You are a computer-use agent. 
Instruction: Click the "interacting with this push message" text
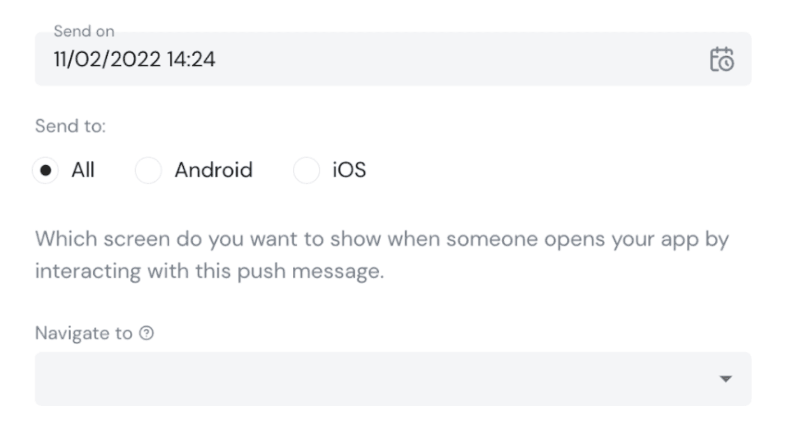(x=210, y=271)
